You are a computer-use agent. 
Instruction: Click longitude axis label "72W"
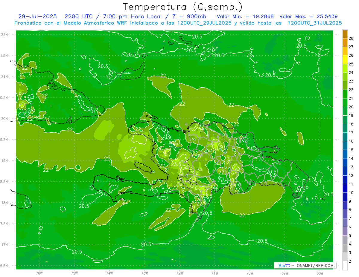180,273
